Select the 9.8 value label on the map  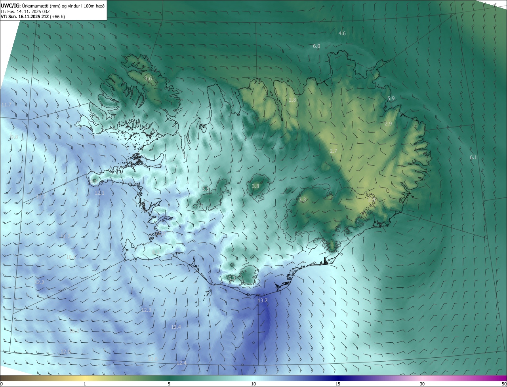click(14, 137)
